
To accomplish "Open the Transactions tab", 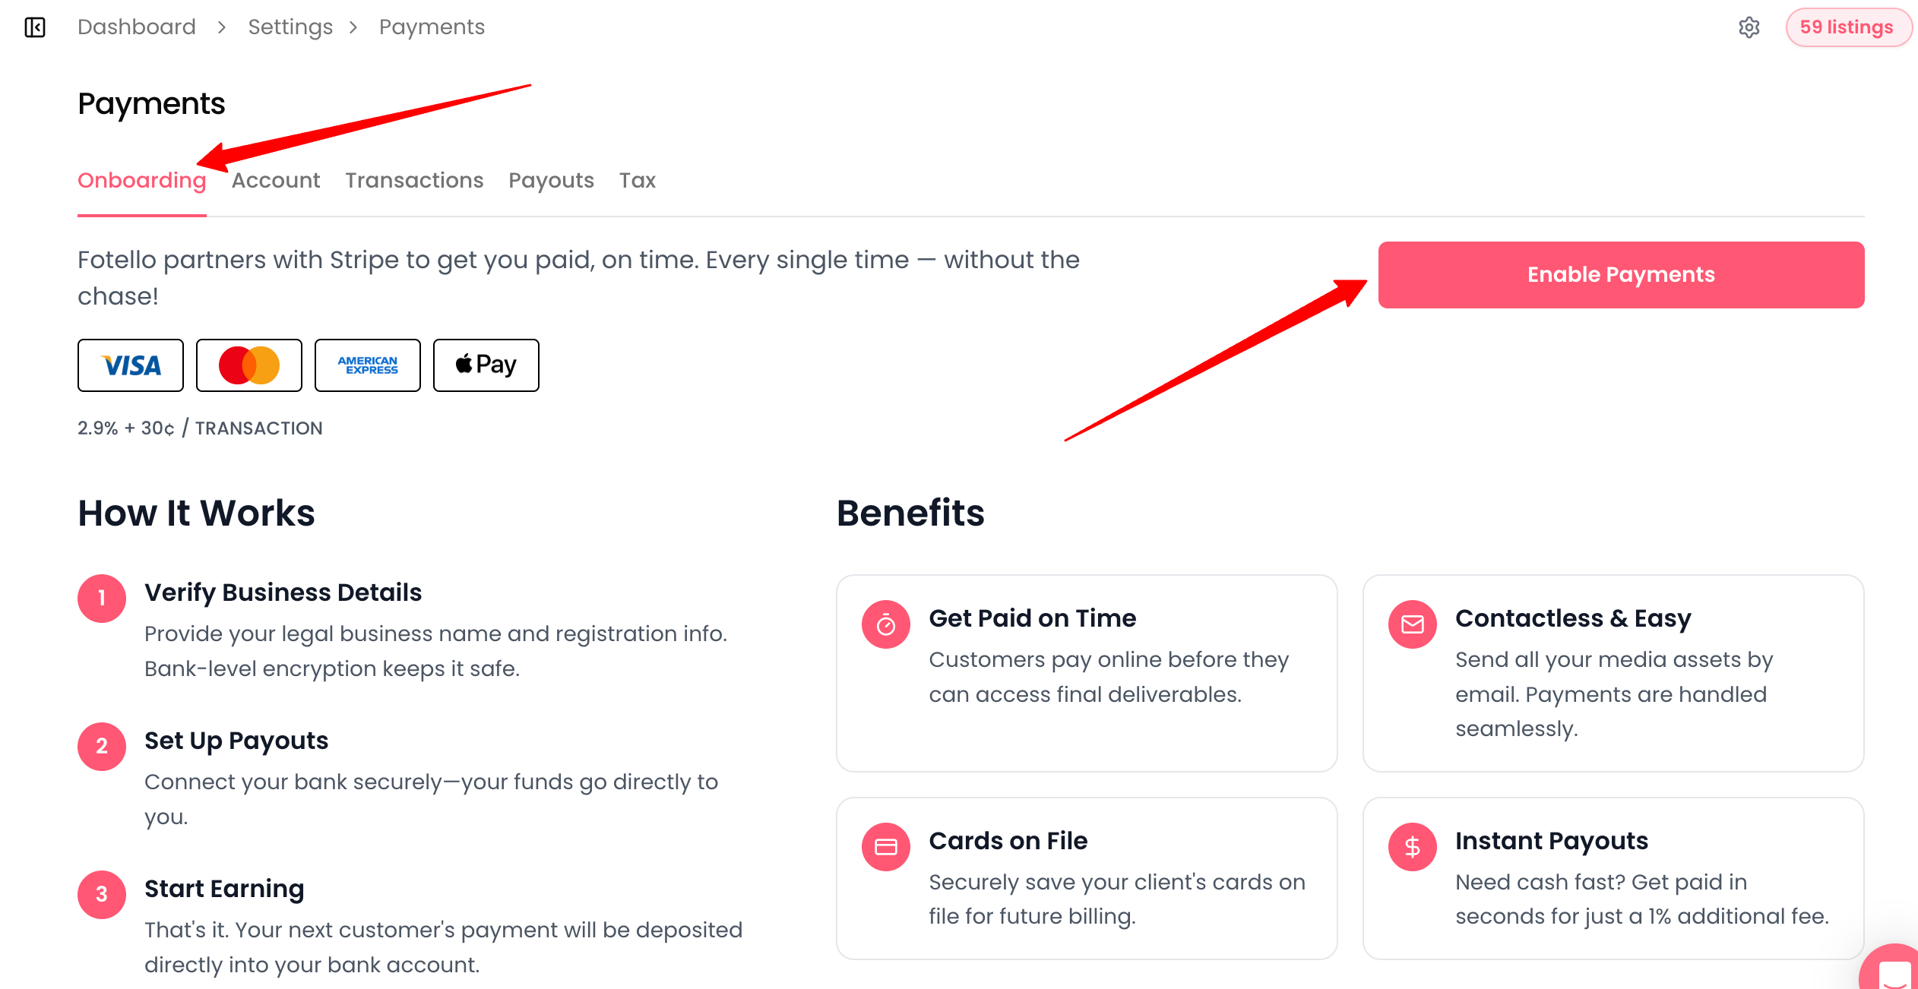I will [414, 180].
